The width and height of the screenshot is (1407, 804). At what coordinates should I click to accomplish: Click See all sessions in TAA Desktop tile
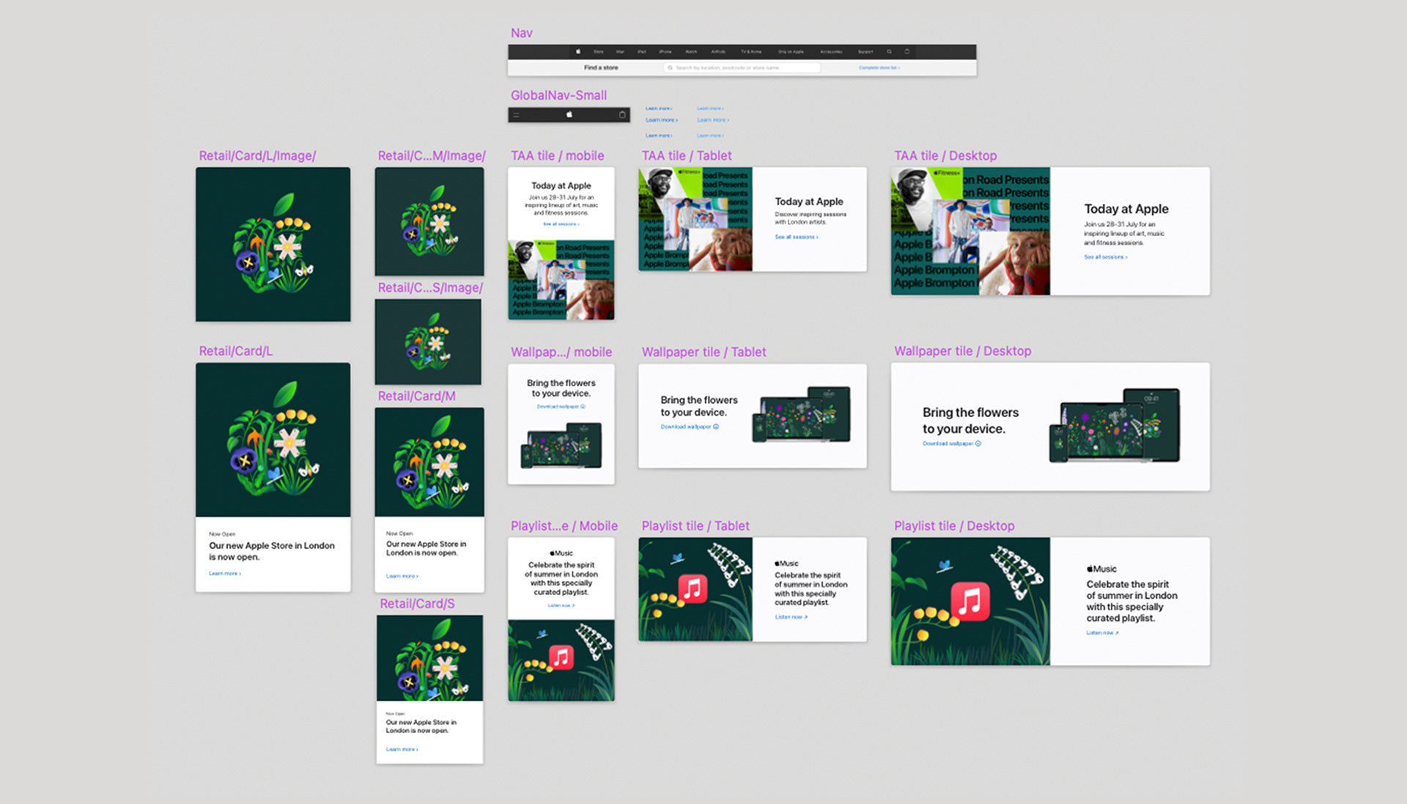[x=1106, y=257]
